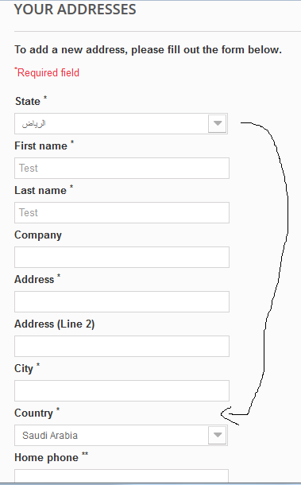Click the Last name label
This screenshot has width=301, height=485.
point(41,190)
